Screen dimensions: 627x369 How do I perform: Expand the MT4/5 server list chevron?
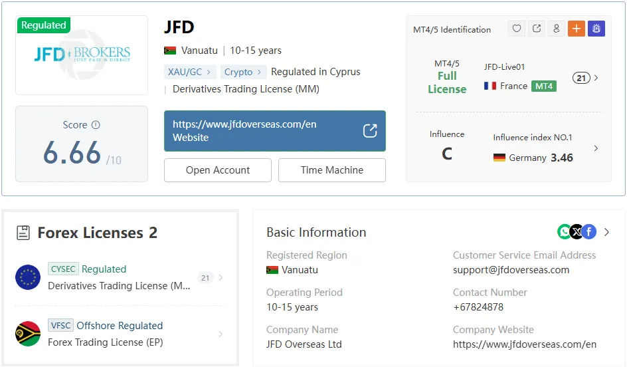click(x=596, y=78)
